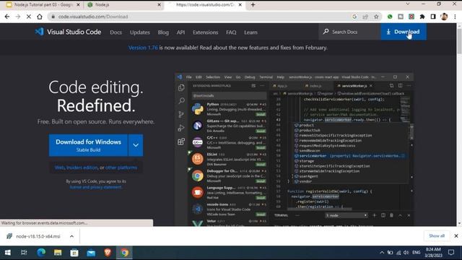The height and width of the screenshot is (260, 462).
Task: Click the ENG language indicator
Action: pyautogui.click(x=417, y=253)
